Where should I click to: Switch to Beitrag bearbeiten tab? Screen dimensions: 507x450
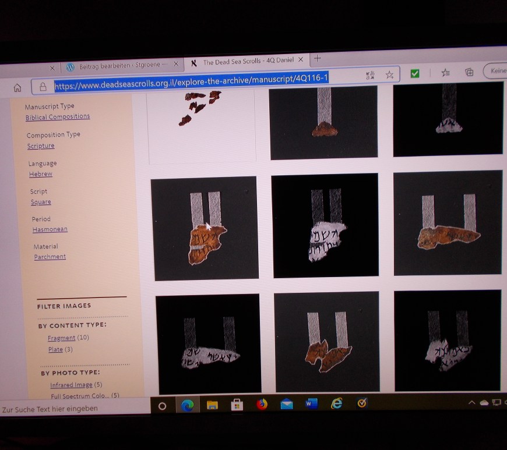click(x=118, y=66)
